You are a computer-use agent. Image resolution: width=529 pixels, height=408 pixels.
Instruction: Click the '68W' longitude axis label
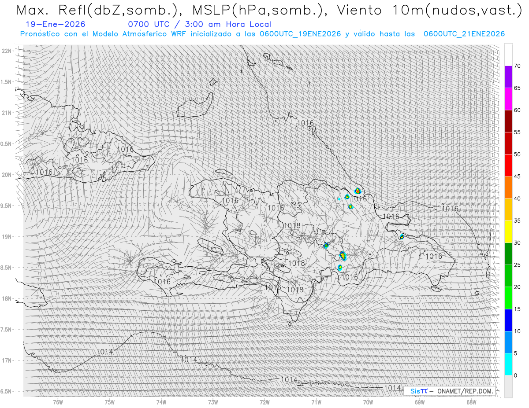(471, 402)
